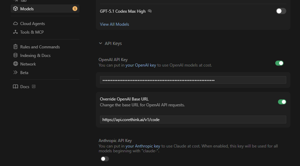Image resolution: width=300 pixels, height=166 pixels.
Task: Turn off Override OpenAI Base URL toggle
Action: [x=282, y=102]
